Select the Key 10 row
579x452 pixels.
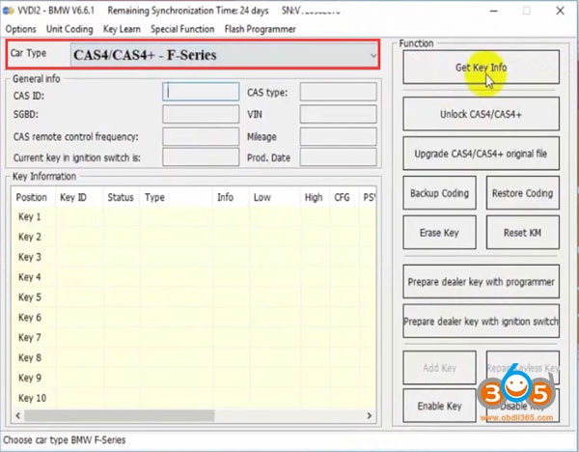[194, 398]
